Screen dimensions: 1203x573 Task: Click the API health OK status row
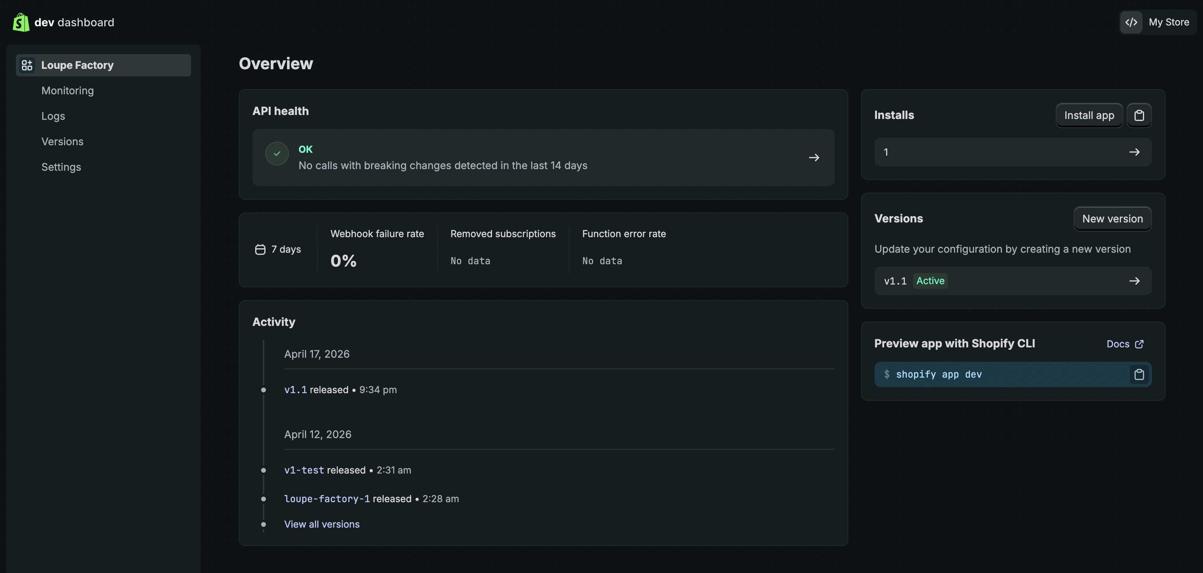point(543,158)
